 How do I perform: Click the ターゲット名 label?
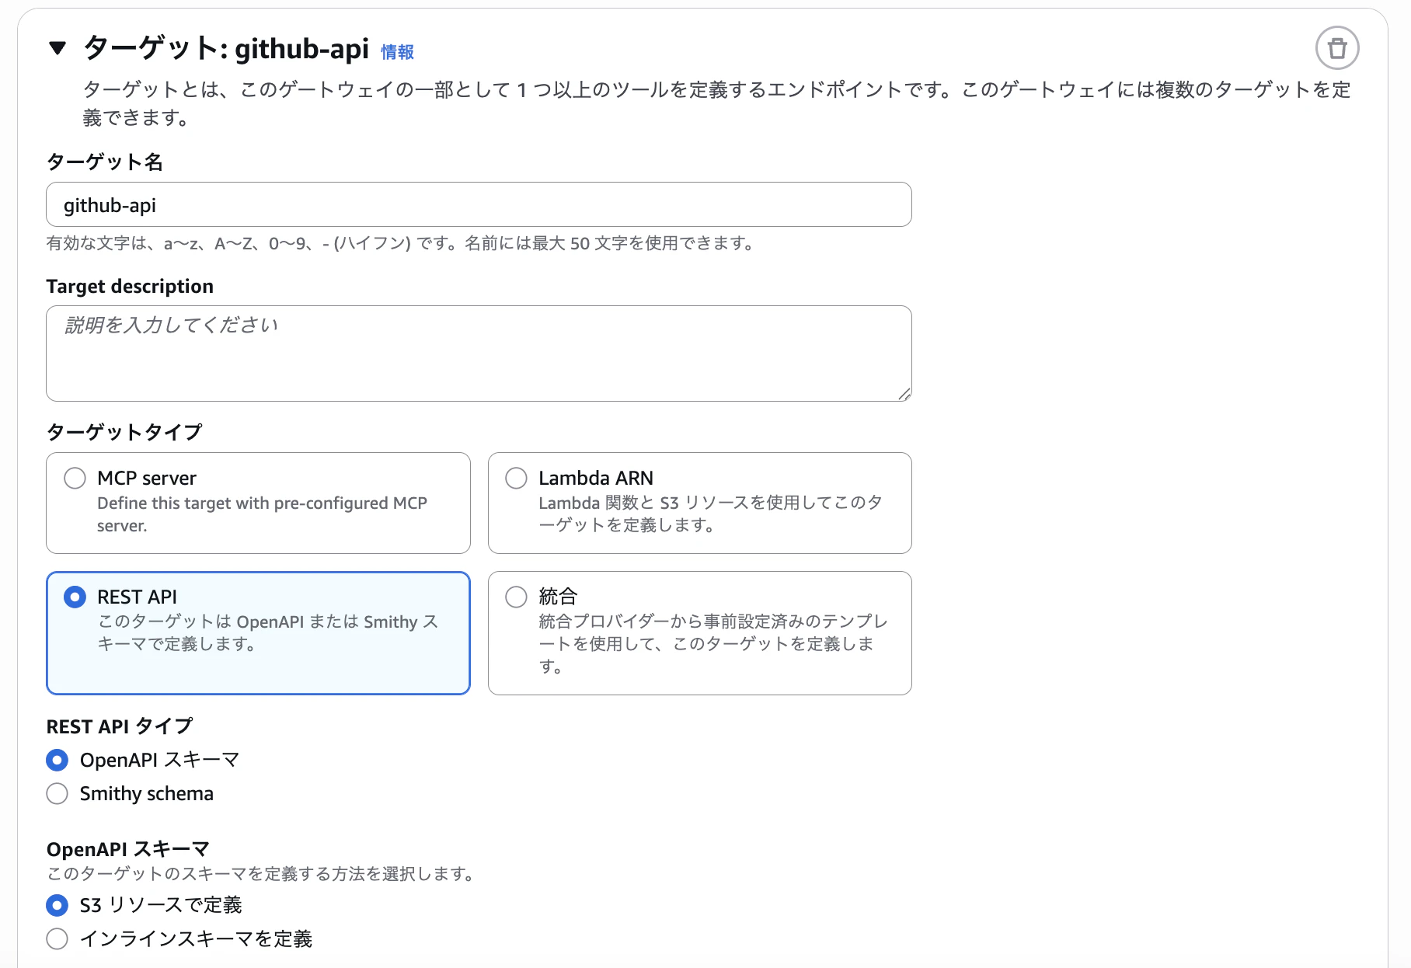point(105,162)
